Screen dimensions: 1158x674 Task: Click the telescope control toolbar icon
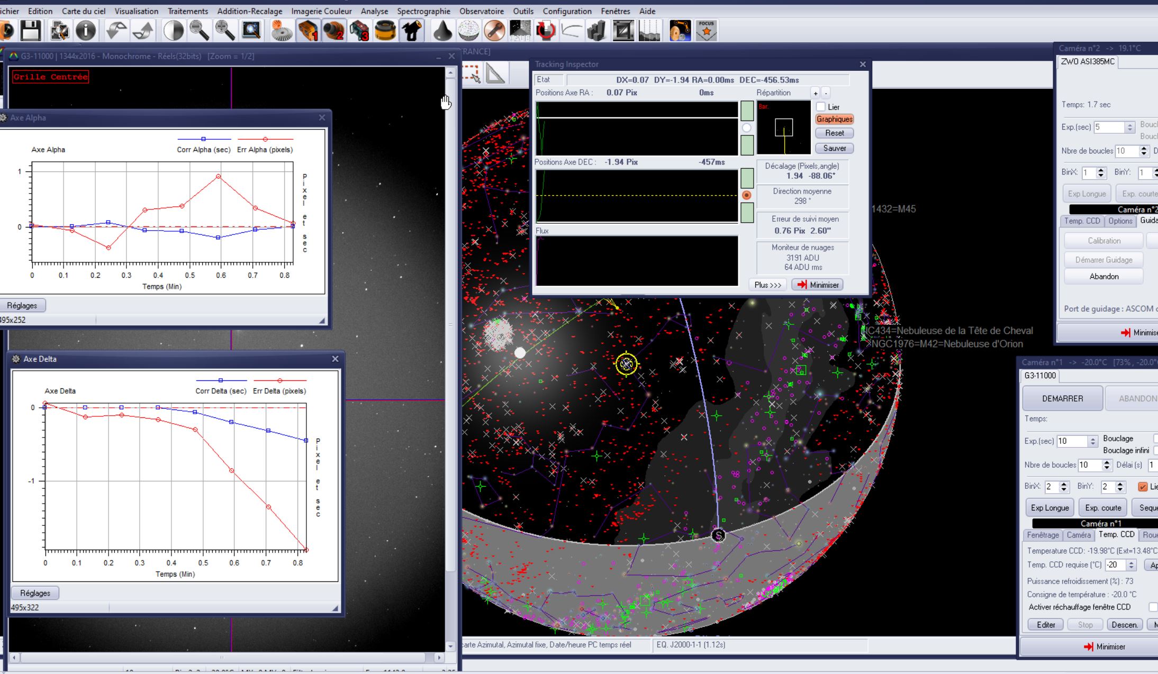[411, 31]
